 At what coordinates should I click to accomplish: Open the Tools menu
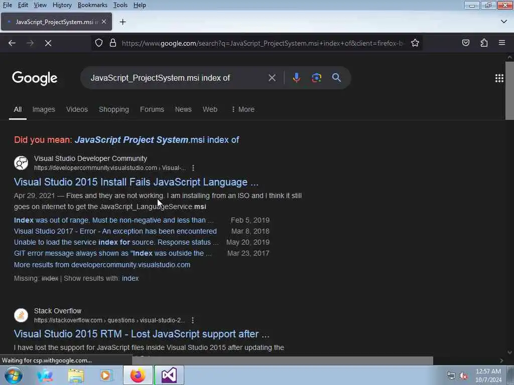[120, 5]
